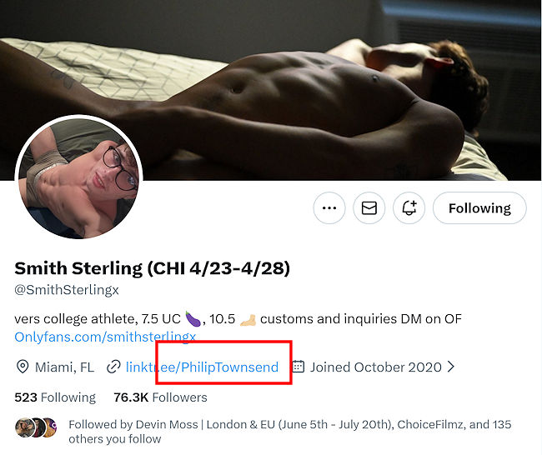Click the calendar icon before Joined
This screenshot has width=542, height=455.
(x=299, y=367)
